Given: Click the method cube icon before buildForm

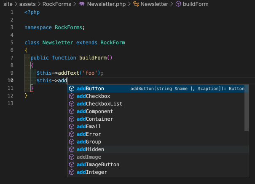Looking at the screenshot, I should [x=178, y=4].
